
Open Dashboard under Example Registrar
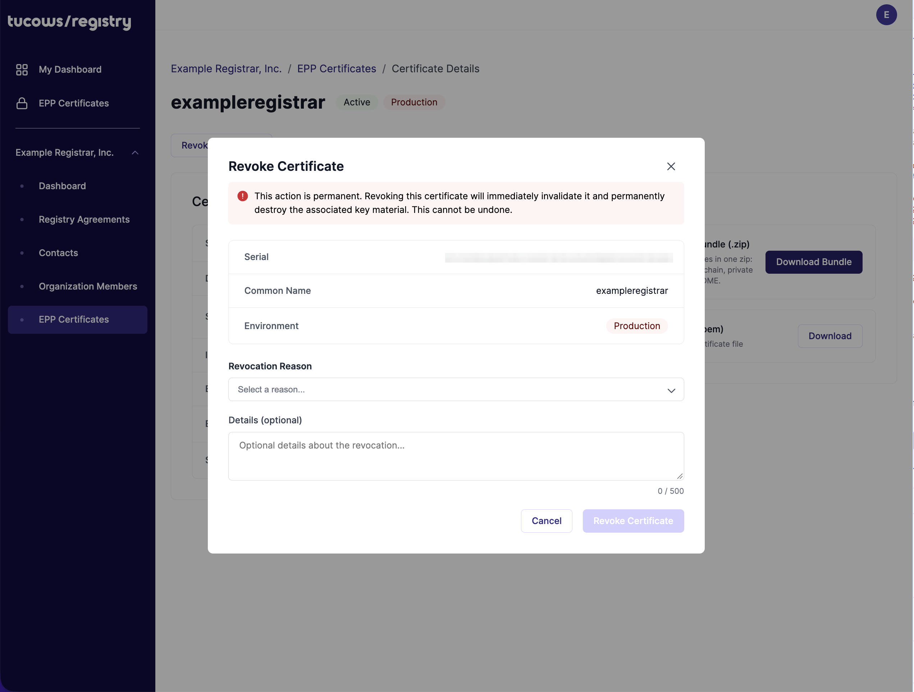coord(63,186)
